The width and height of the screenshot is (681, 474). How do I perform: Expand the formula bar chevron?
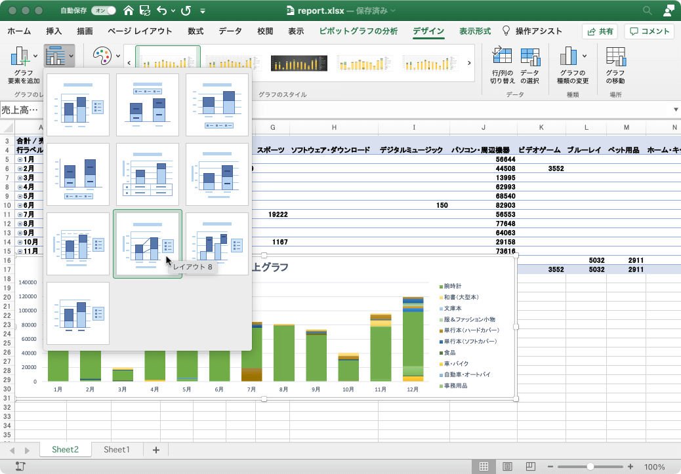pyautogui.click(x=676, y=109)
